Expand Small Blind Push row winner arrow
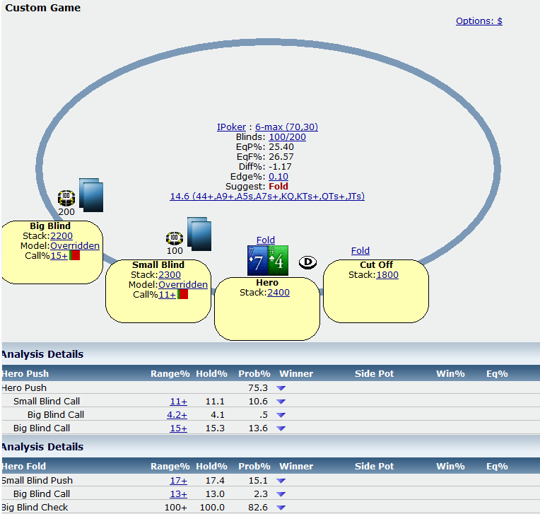The width and height of the screenshot is (540, 514). (281, 481)
